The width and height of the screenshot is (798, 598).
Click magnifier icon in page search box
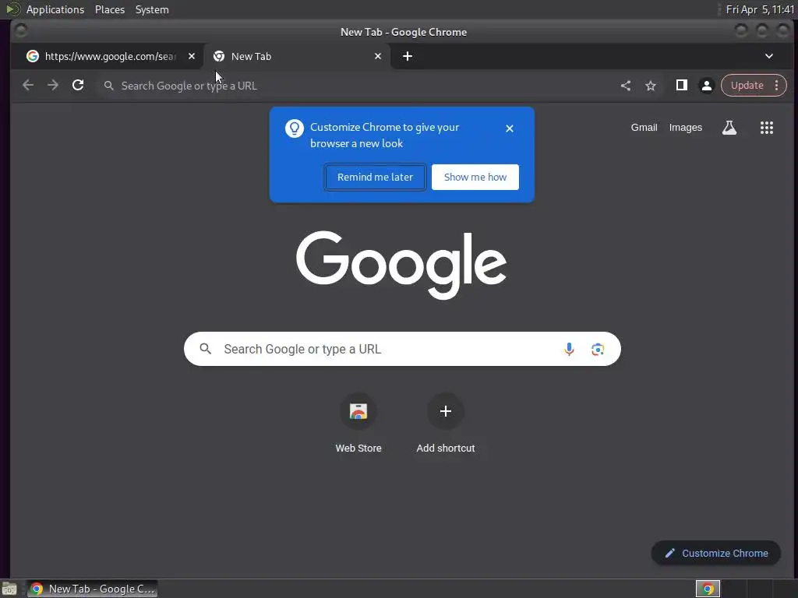[x=206, y=349]
